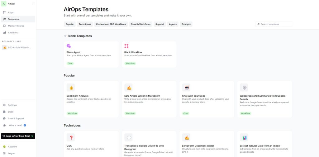319x157 pixels.
Task: Click the Logout link
Action: click(x=18, y=153)
